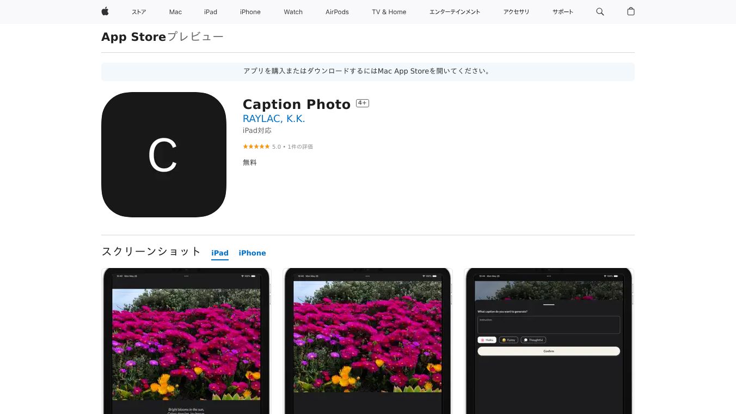Open the shopping bag icon
This screenshot has width=736, height=414.
(631, 11)
